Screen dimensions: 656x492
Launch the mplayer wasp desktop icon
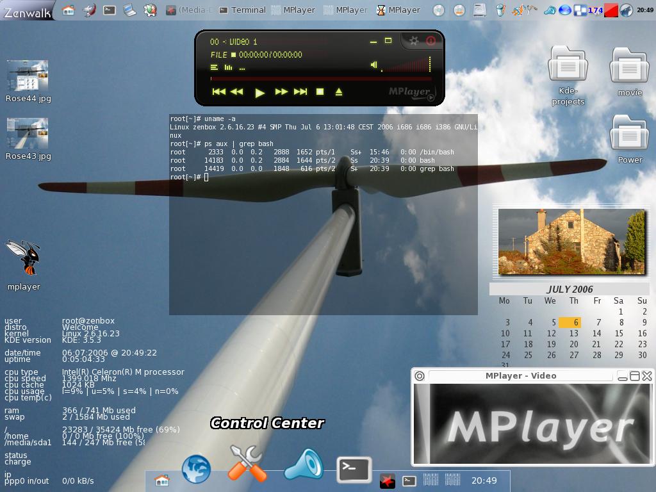coord(24,258)
